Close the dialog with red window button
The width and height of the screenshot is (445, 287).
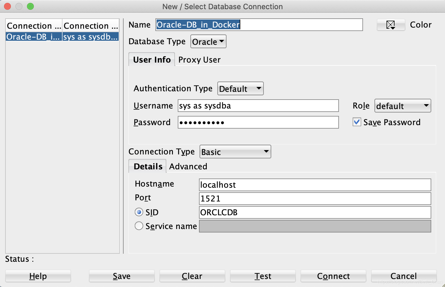pos(7,6)
